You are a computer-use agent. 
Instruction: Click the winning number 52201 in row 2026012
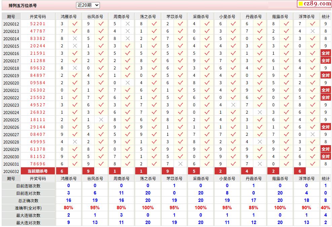[x=38, y=24]
